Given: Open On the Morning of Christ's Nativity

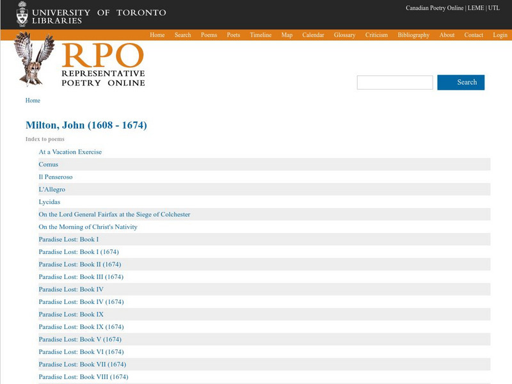Looking at the screenshot, I should pos(88,227).
